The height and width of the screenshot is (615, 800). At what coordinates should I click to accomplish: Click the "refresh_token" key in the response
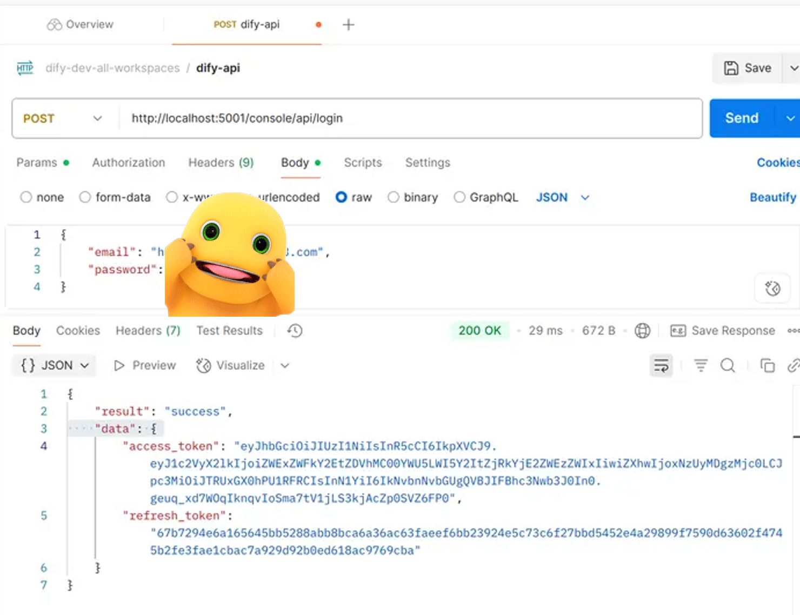[175, 516]
